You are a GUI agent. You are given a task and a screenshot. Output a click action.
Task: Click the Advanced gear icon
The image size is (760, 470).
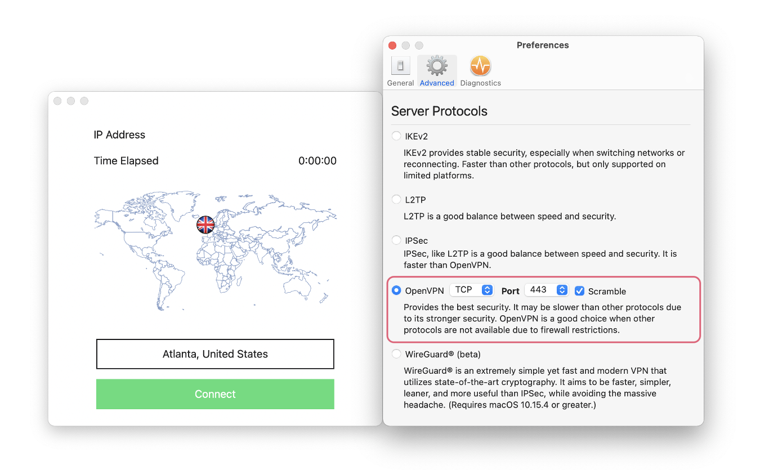pyautogui.click(x=437, y=66)
